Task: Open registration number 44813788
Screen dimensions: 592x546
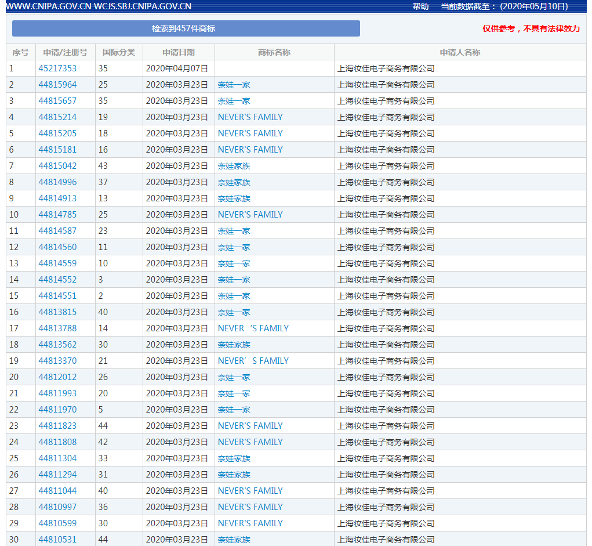Action: click(57, 328)
